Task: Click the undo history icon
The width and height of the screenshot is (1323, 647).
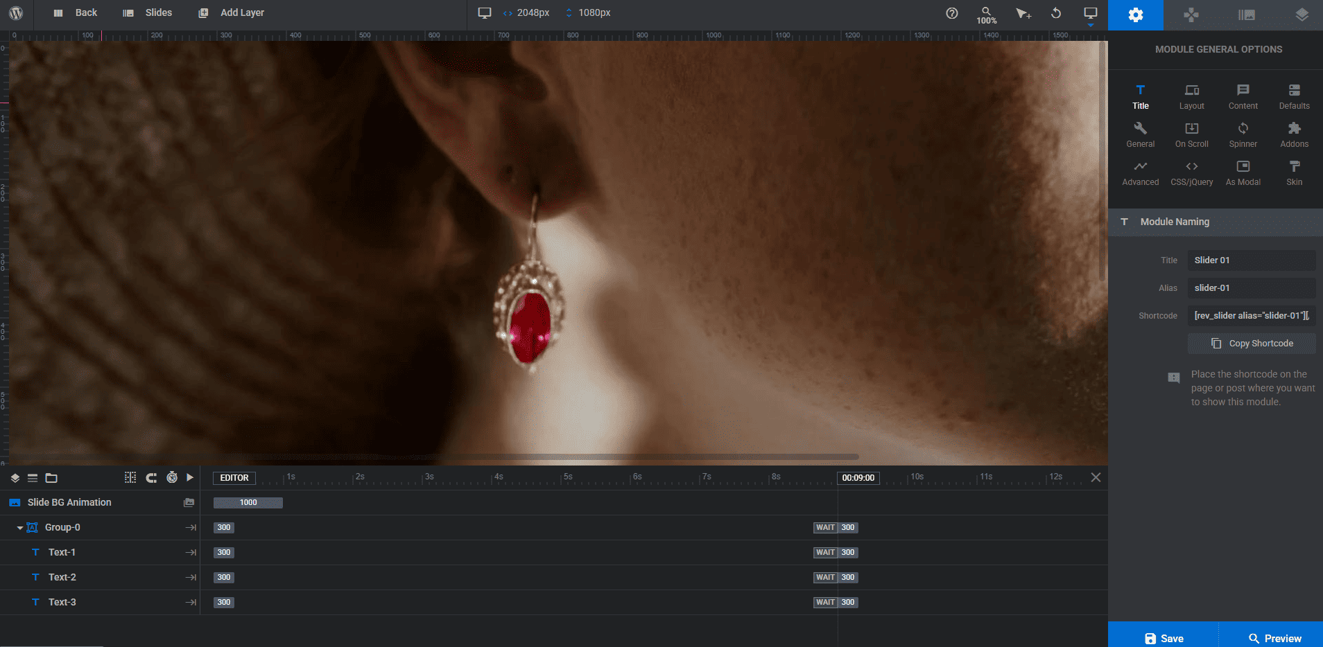Action: (x=1056, y=13)
